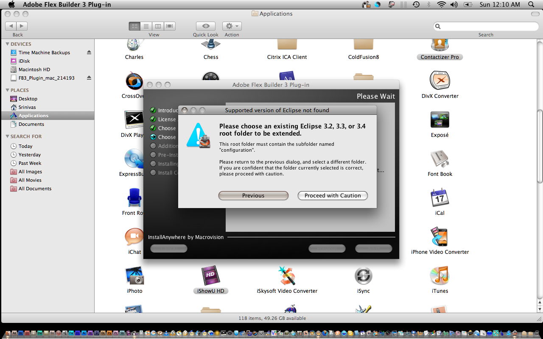Switch Finder to column view
The width and height of the screenshot is (543, 339).
(158, 26)
